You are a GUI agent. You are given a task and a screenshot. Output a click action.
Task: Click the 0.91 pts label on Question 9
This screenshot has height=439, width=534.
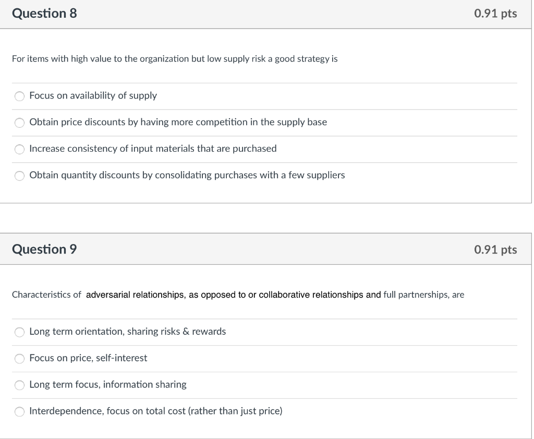495,250
